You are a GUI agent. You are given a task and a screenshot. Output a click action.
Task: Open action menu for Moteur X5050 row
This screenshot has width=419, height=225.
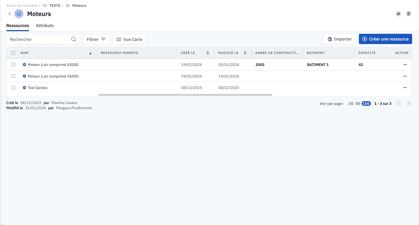tap(405, 76)
